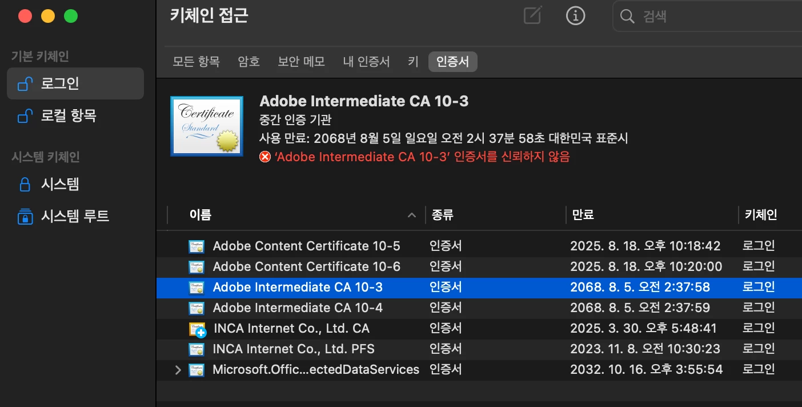This screenshot has width=802, height=407.
Task: Select Adobe Intermediate CA 10-4 name
Action: (298, 308)
